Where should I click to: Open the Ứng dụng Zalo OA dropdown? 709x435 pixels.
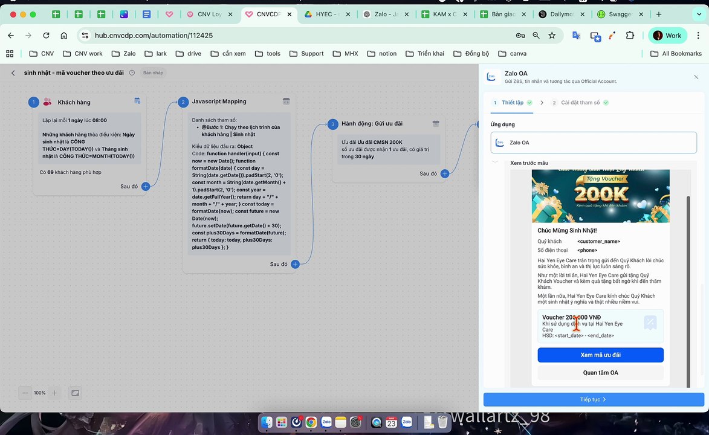pyautogui.click(x=593, y=143)
